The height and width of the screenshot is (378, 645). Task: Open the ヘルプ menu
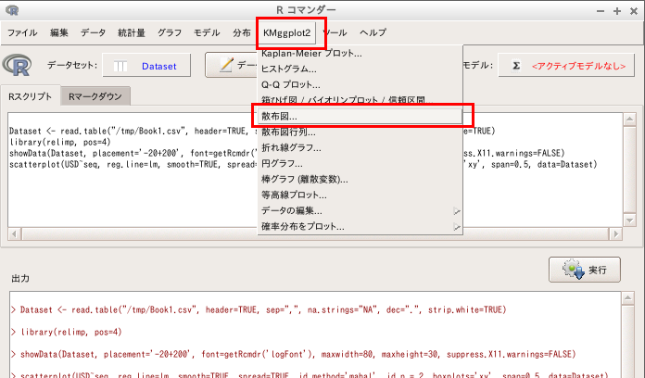click(373, 32)
